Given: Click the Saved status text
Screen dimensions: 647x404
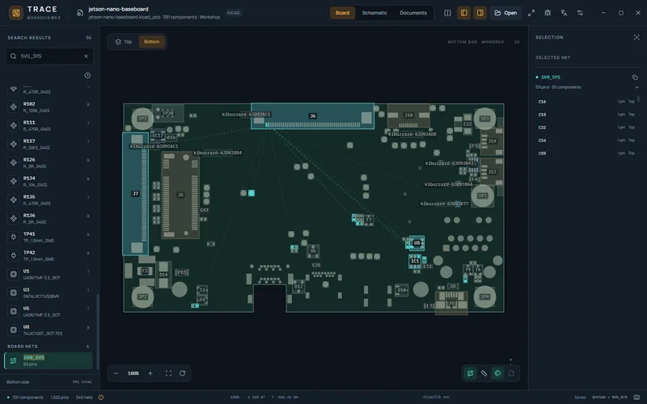Looking at the screenshot, I should (580, 398).
